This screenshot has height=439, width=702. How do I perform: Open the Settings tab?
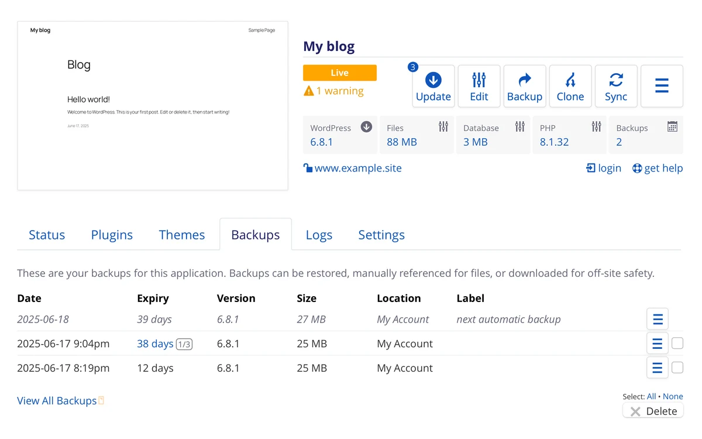point(381,235)
